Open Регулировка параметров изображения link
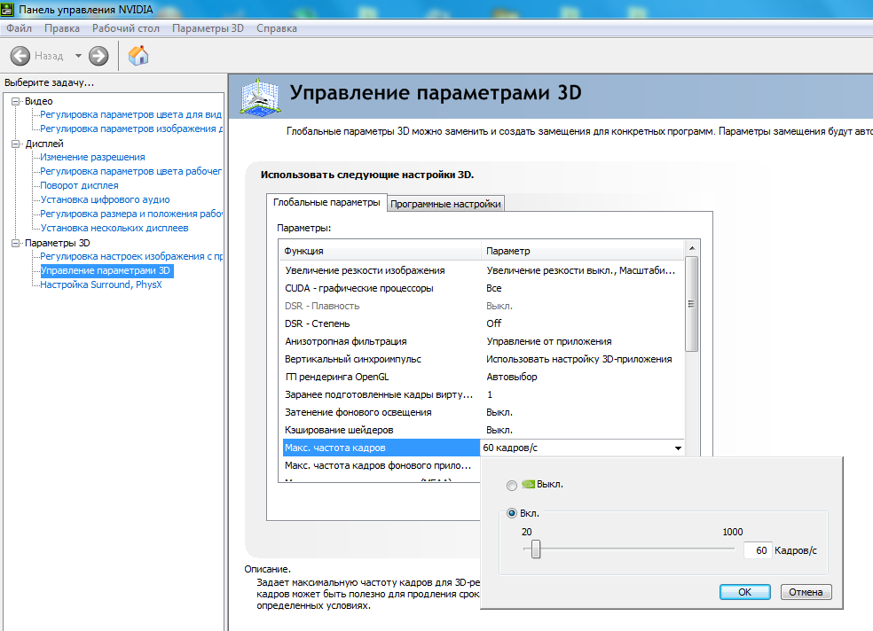873x631 pixels. (x=130, y=129)
